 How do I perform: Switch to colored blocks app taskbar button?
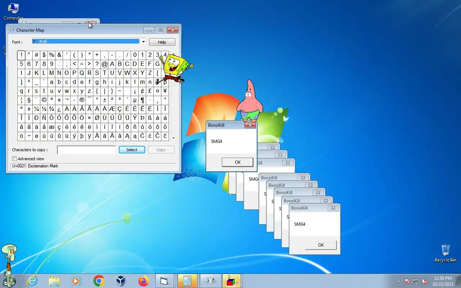[232, 281]
